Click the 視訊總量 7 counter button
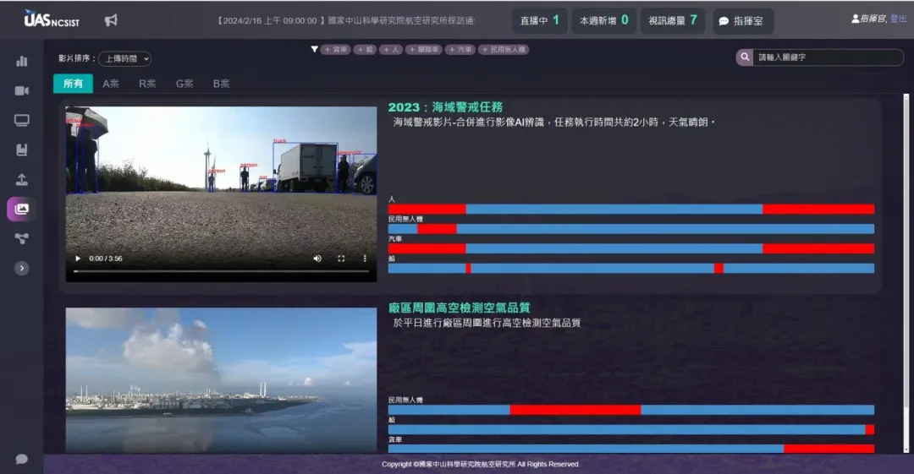 673,20
